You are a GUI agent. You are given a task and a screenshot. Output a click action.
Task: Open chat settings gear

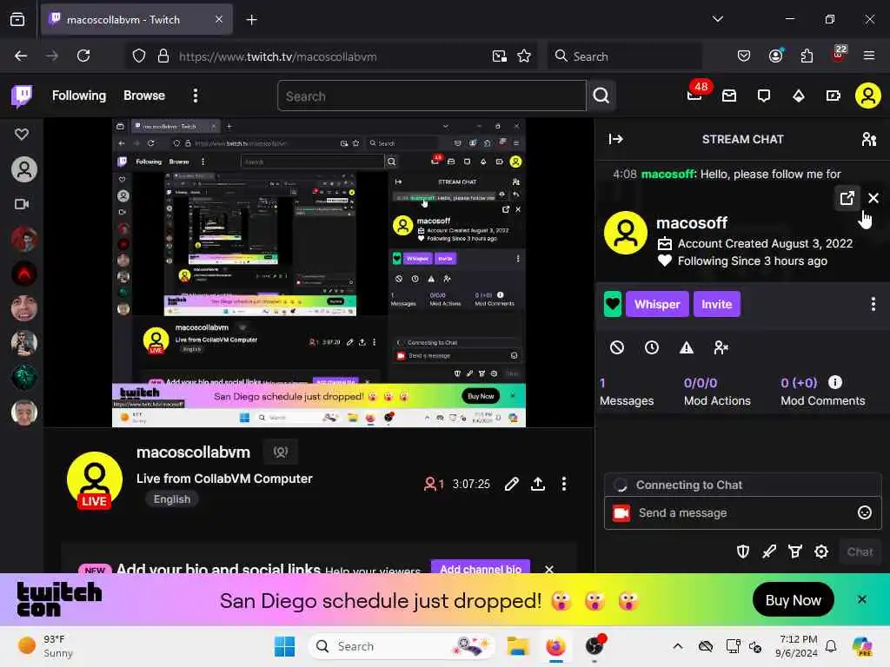coord(821,551)
